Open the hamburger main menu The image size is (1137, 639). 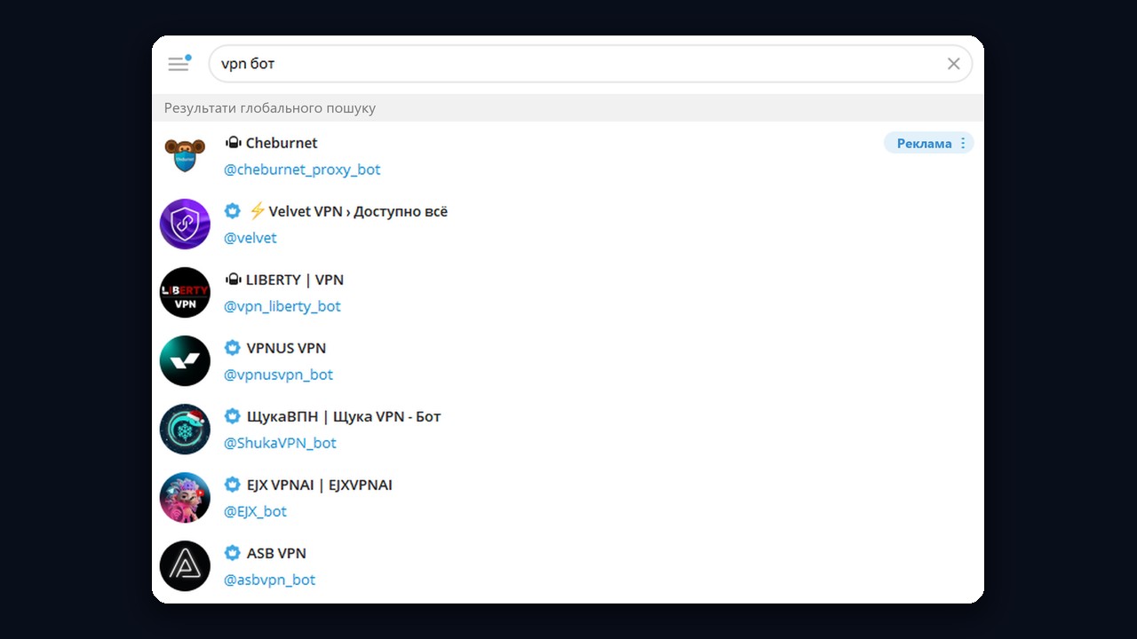(x=179, y=64)
